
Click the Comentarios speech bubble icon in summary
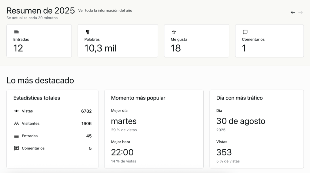tap(245, 32)
